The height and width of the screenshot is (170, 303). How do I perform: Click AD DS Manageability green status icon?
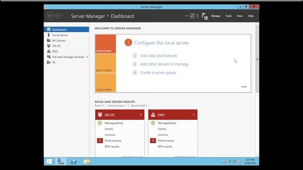point(100,123)
